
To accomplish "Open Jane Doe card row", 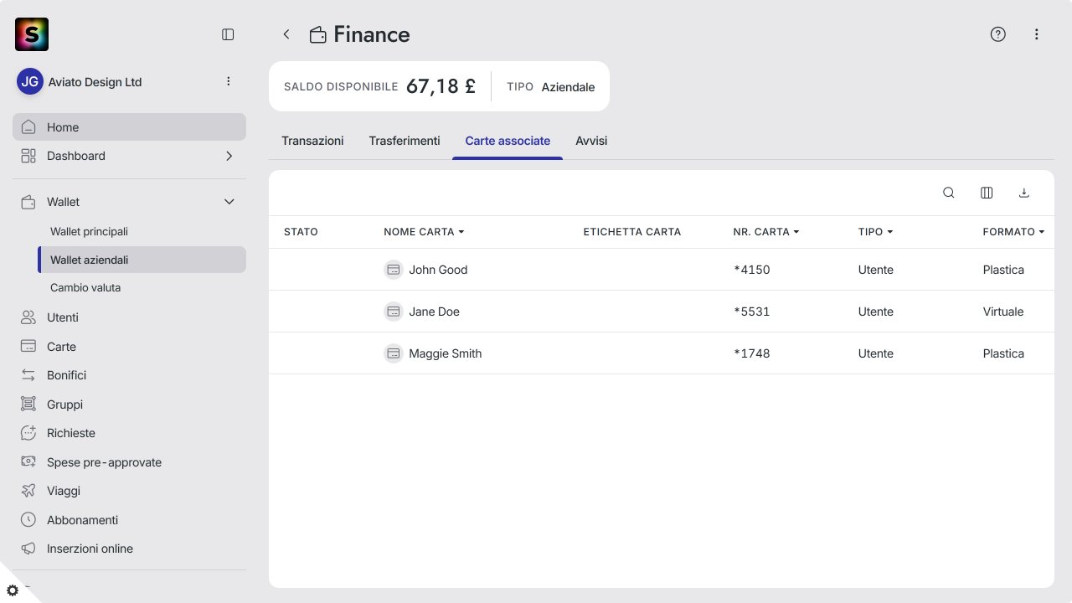I will [x=662, y=312].
